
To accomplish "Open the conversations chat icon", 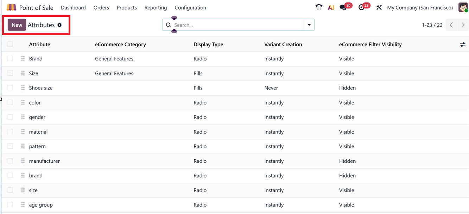I will (343, 7).
